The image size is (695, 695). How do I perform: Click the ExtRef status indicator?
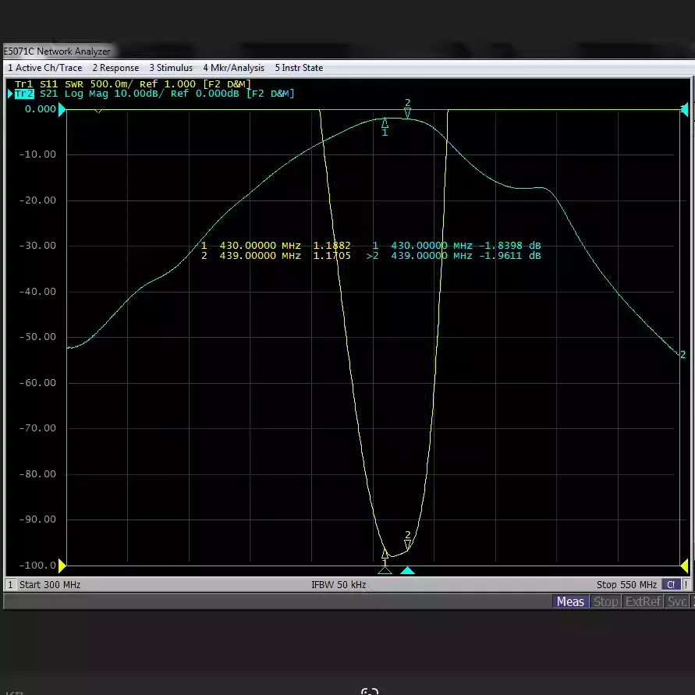[x=644, y=601]
